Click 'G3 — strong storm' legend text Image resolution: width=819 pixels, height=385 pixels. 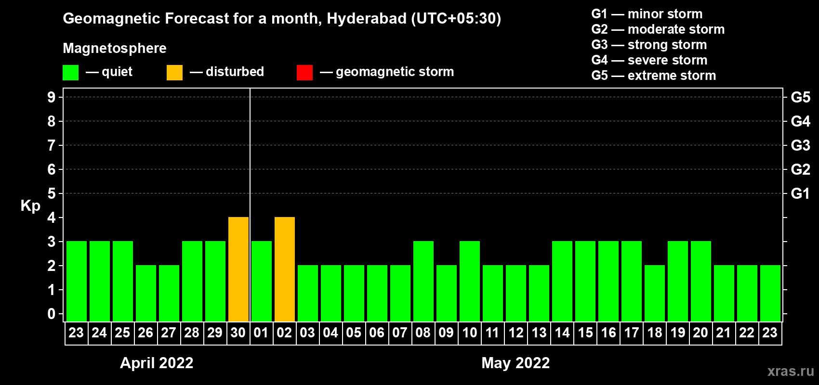649,45
